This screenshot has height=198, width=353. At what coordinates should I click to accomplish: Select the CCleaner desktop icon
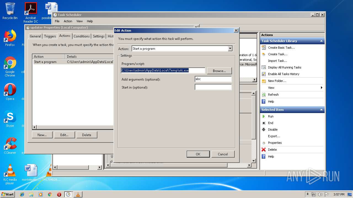click(10, 146)
